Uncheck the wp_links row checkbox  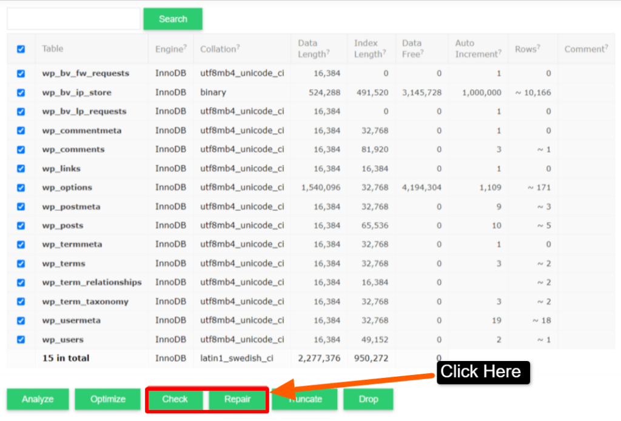point(21,168)
